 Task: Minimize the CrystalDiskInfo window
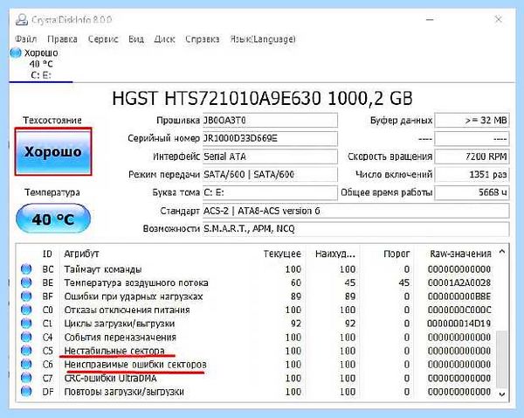click(x=430, y=20)
